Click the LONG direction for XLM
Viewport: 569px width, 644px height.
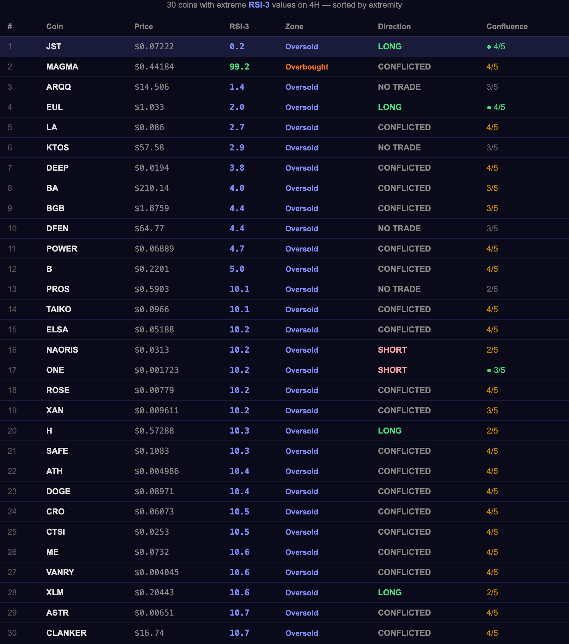pyautogui.click(x=390, y=593)
